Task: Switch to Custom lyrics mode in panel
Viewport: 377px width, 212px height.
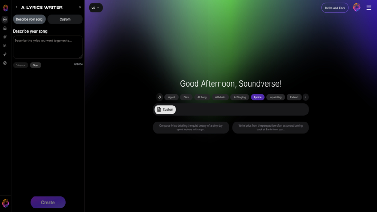Action: click(65, 19)
